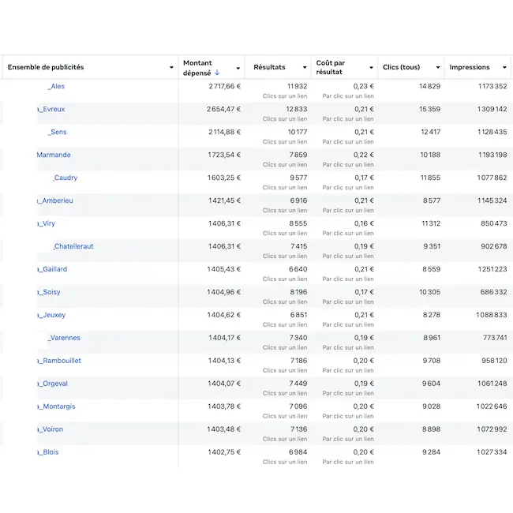Click the impressions value 850 473
Screen dimensions: 513x513
tap(494, 224)
